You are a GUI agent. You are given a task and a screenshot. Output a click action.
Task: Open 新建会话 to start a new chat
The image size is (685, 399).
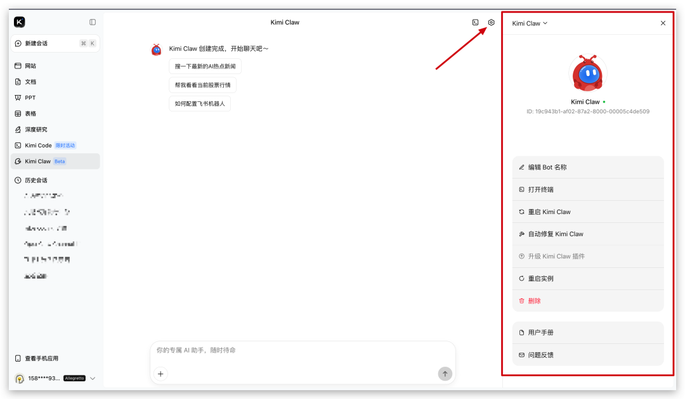(36, 44)
